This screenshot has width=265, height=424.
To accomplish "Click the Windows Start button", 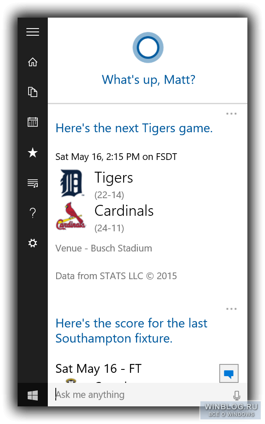I will pos(33,395).
